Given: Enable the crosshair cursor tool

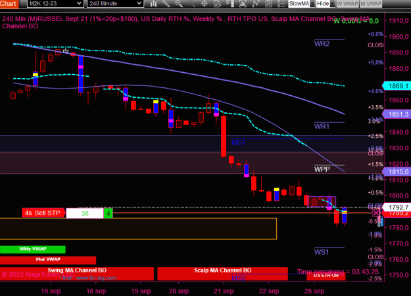Looking at the screenshot, I should (x=205, y=4).
